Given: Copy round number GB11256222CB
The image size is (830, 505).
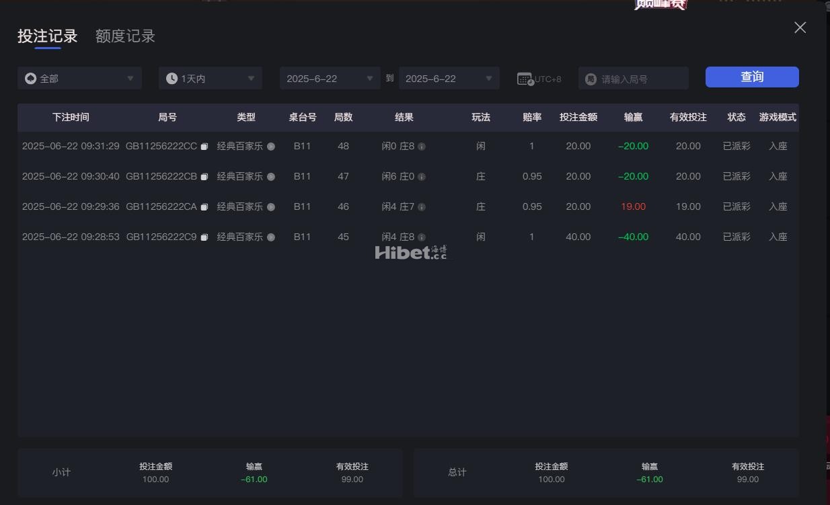Looking at the screenshot, I should 204,177.
